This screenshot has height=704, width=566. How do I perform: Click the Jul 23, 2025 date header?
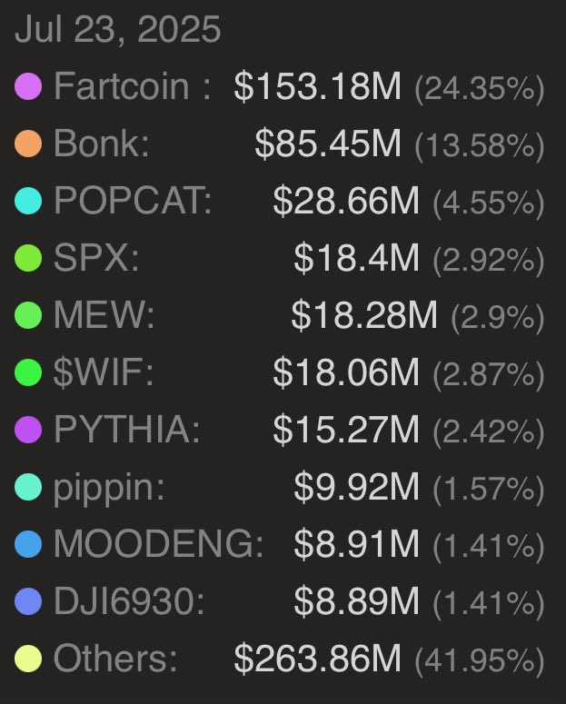point(118,30)
